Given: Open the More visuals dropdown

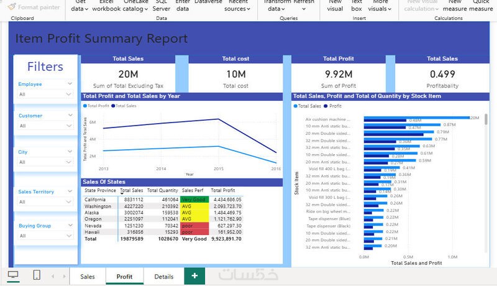Looking at the screenshot, I should pos(380,6).
